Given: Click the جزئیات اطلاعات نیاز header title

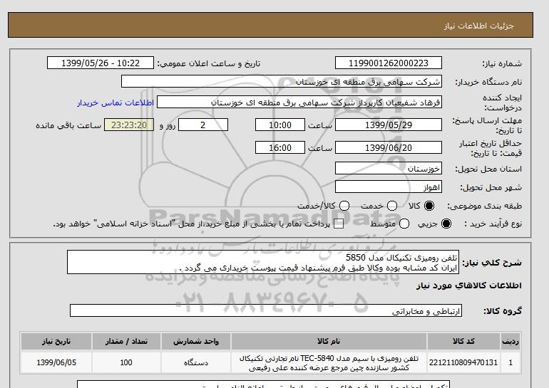Looking at the screenshot, I should [x=478, y=26].
